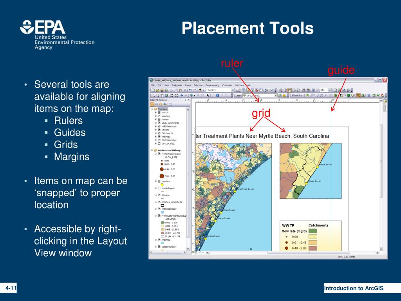
Task: Click the Fixed Zoom Out icon
Action: (x=176, y=96)
